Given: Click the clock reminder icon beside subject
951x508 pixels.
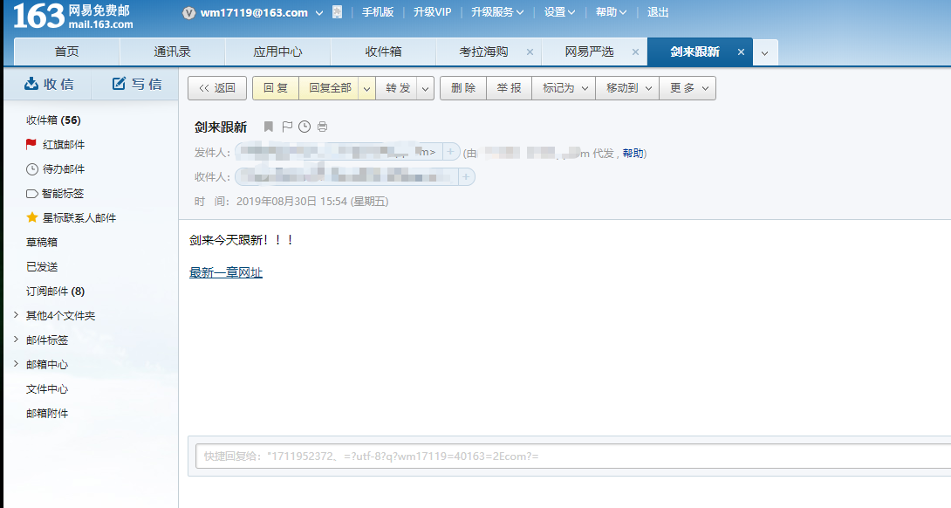Looking at the screenshot, I should (x=304, y=127).
